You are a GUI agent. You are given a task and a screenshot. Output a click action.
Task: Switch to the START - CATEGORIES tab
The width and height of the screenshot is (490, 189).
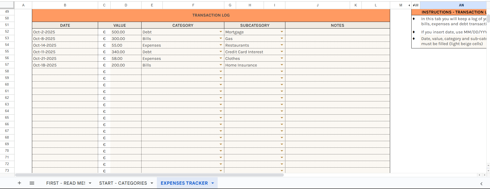[x=123, y=183]
